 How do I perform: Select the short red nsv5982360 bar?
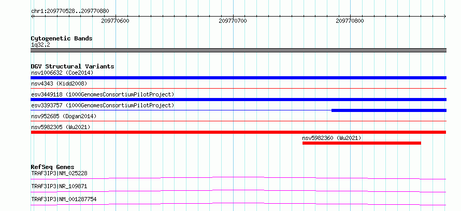pos(362,143)
